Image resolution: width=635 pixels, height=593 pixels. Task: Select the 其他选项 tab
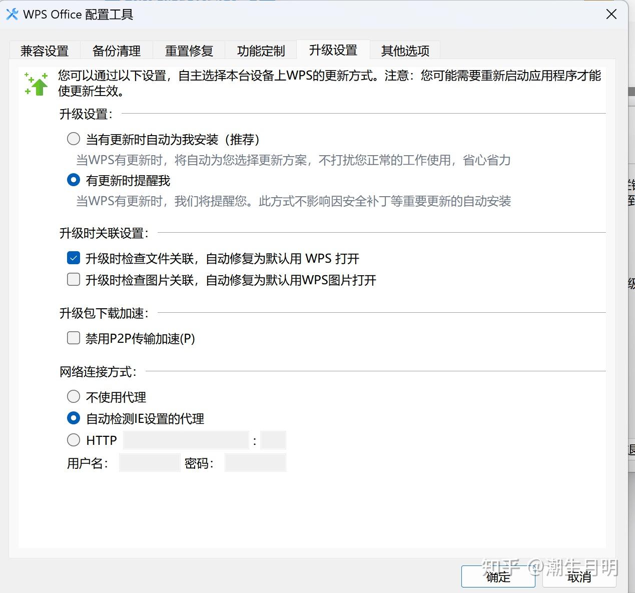(x=405, y=50)
